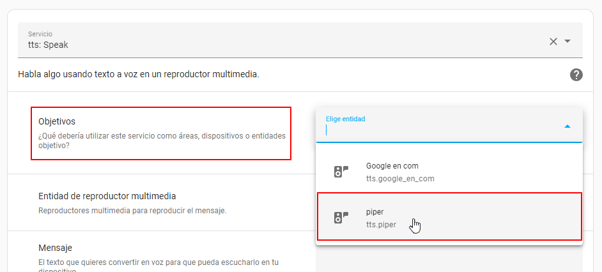Viewport: 602px width, 272px height.
Task: Click the speaker icon beside piper
Action: [x=341, y=218]
